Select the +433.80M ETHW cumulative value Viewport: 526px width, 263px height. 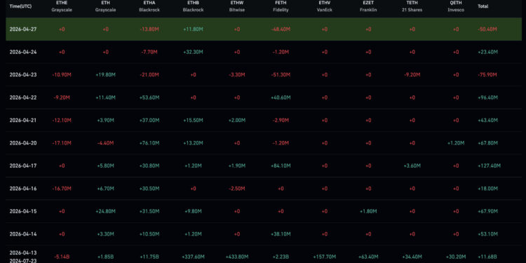pyautogui.click(x=237, y=257)
